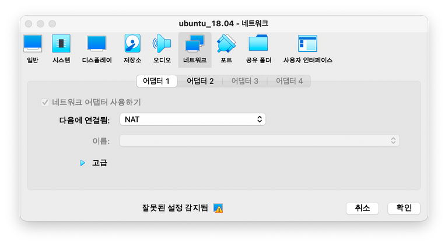Switch to the 어댑터 1 tab
Screen dimensions: 448x246
[156, 81]
